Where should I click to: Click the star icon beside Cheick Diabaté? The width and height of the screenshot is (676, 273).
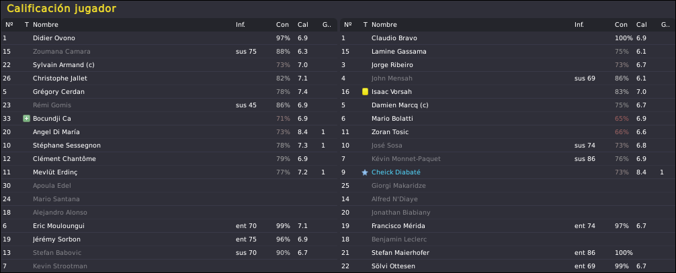(365, 172)
